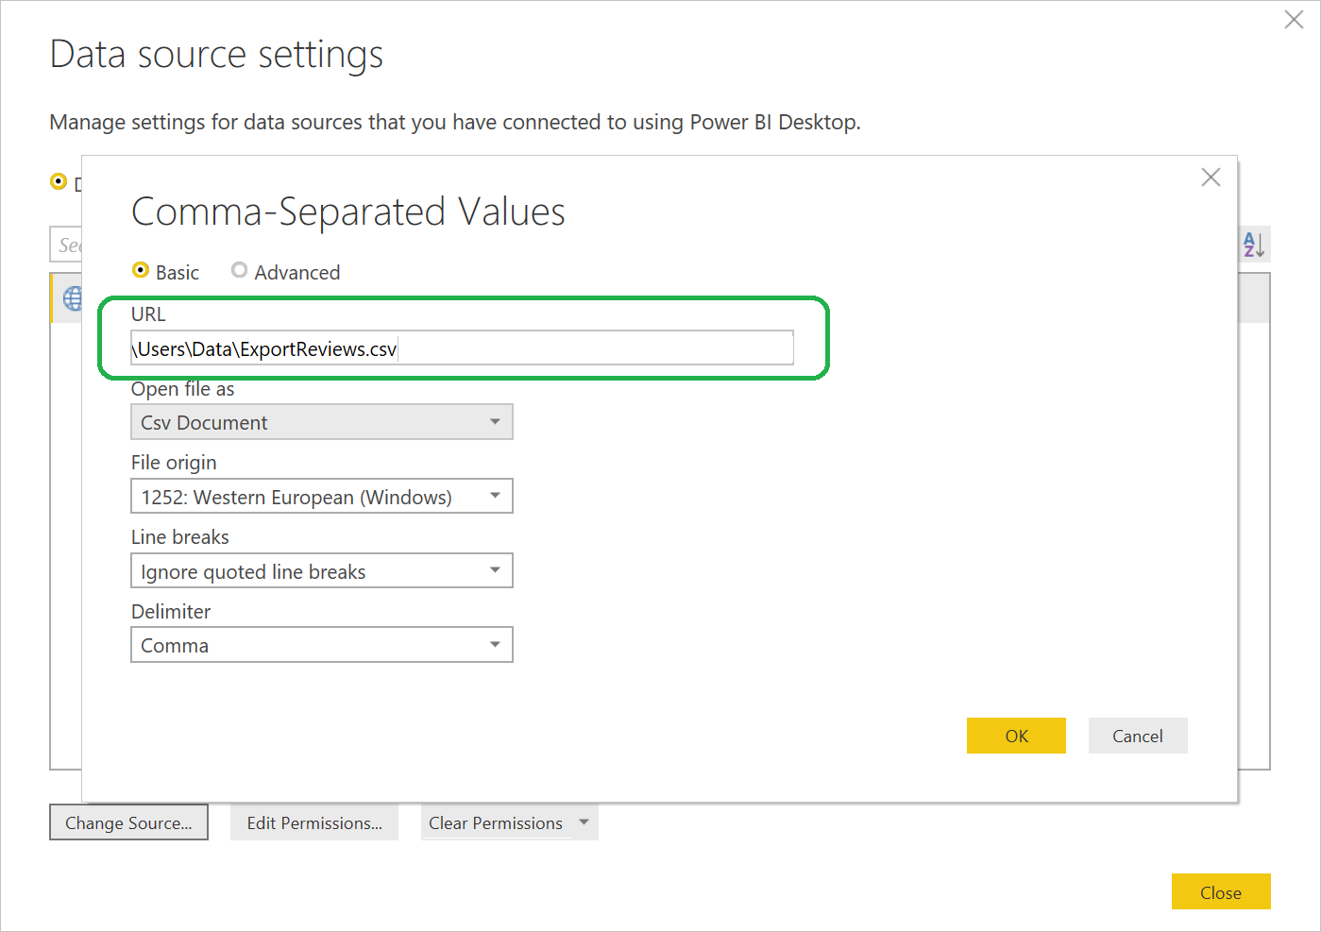Select the Basic option
This screenshot has height=932, width=1321.
[x=141, y=271]
